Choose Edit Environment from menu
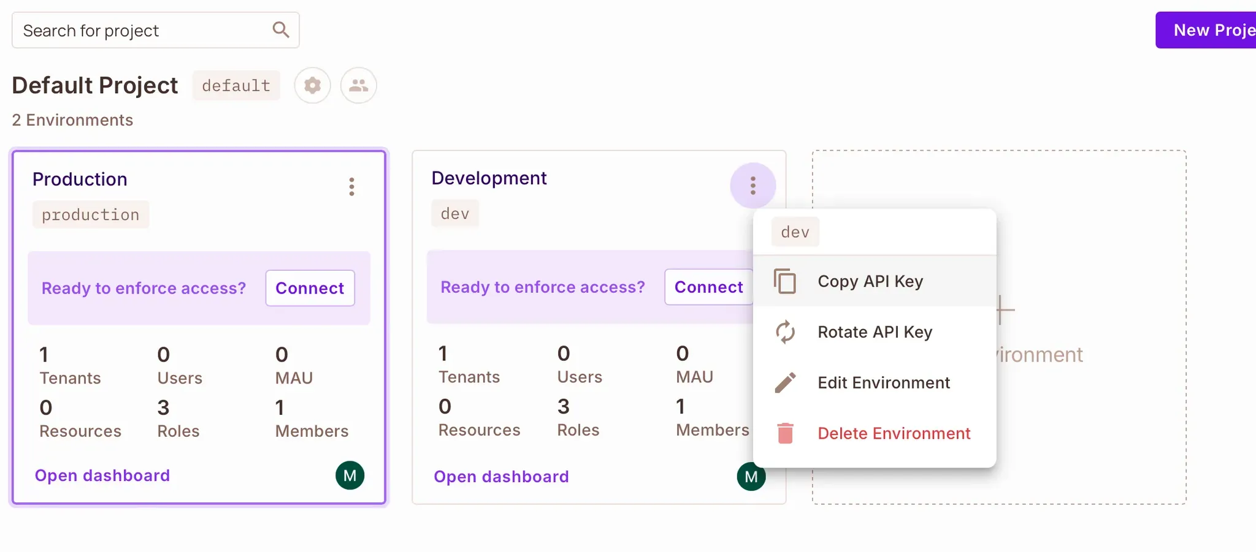Image resolution: width=1256 pixels, height=552 pixels. [x=883, y=383]
